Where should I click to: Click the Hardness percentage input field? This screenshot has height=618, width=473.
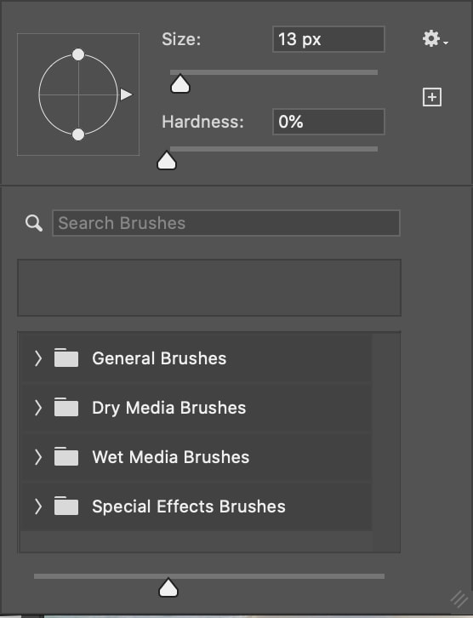pos(328,122)
